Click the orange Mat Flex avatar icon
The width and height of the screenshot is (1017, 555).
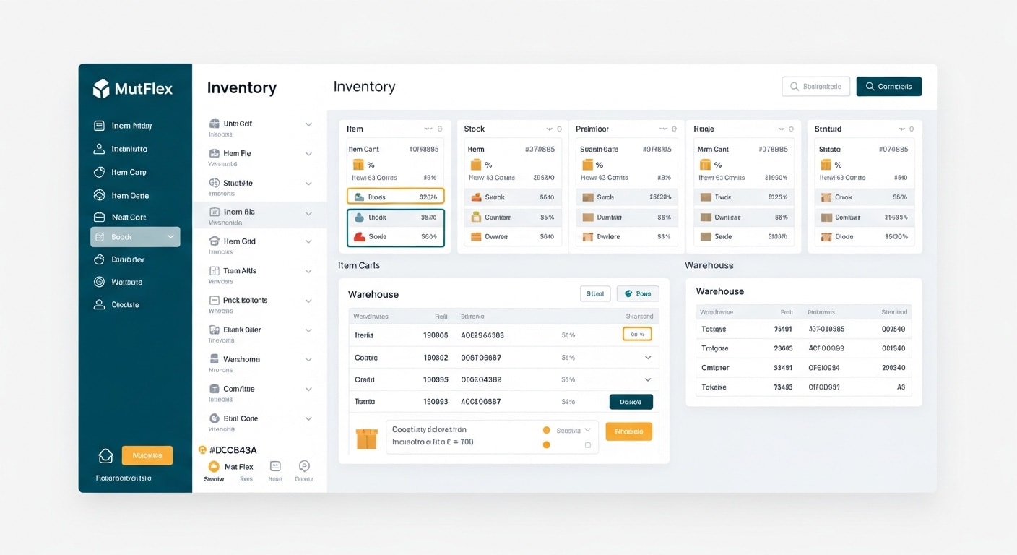(214, 467)
